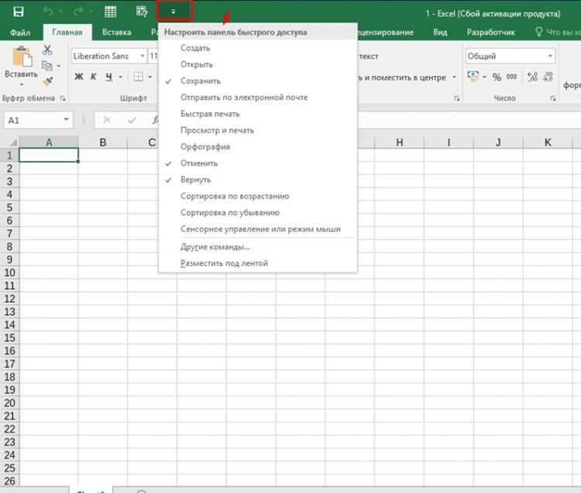The height and width of the screenshot is (493, 581).
Task: Expand the Copy dropdown arrow
Action: [59, 67]
